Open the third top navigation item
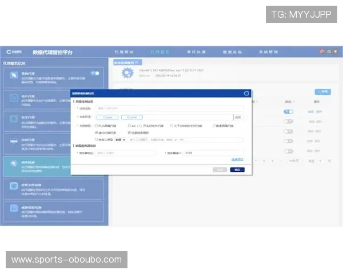Viewport: 343px width, 274px height. pyautogui.click(x=197, y=52)
